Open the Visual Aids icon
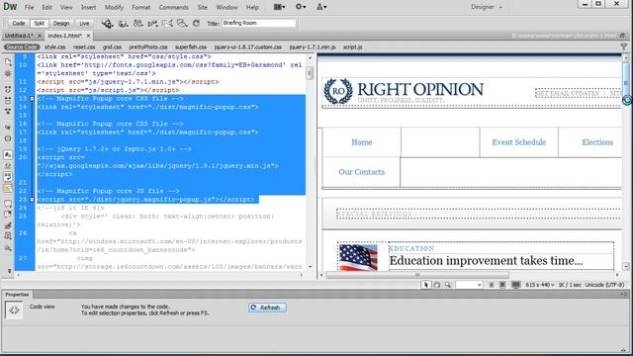Viewport: 633px width, 356px height. pos(182,24)
